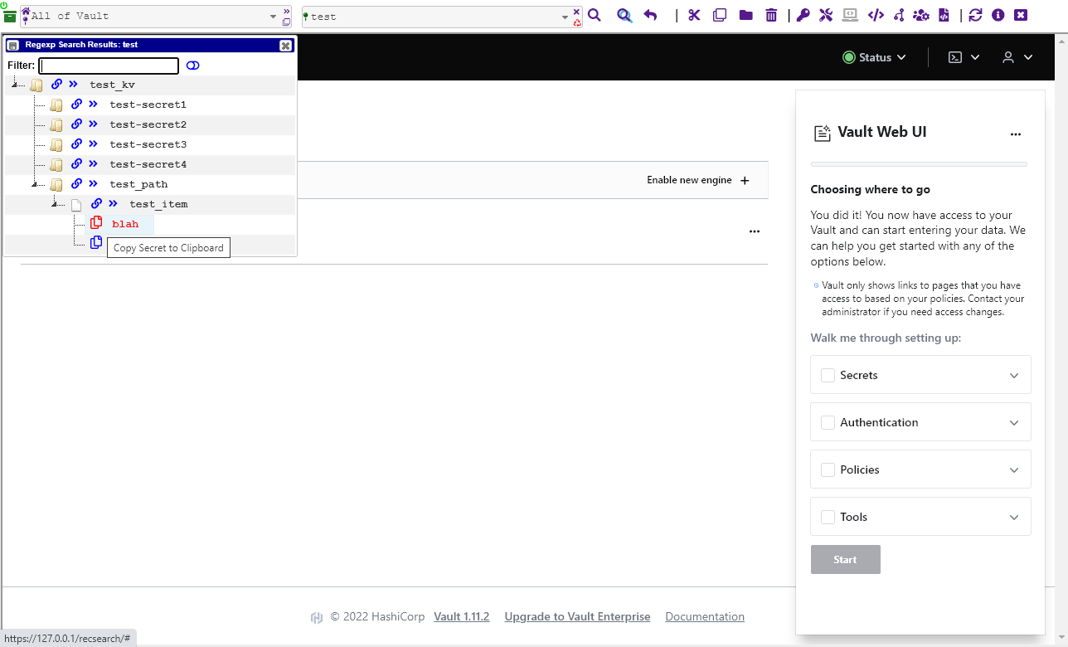The image size is (1068, 647).
Task: Expand the Tools section chevron
Action: point(1013,517)
